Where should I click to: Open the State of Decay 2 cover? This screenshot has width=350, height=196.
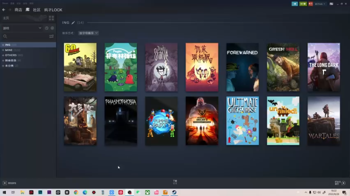coord(202,121)
